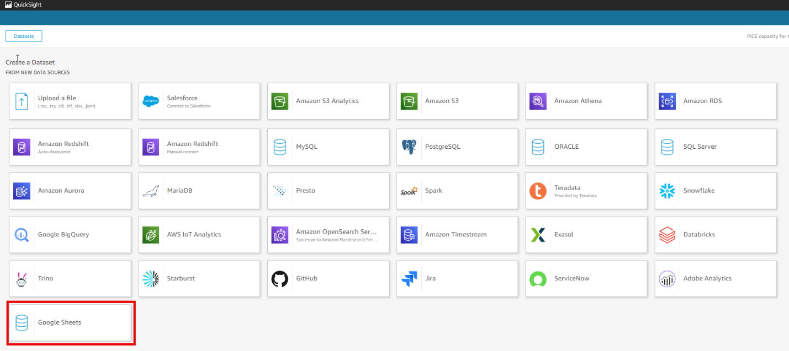
Task: Select the GitHub label
Action: point(306,279)
